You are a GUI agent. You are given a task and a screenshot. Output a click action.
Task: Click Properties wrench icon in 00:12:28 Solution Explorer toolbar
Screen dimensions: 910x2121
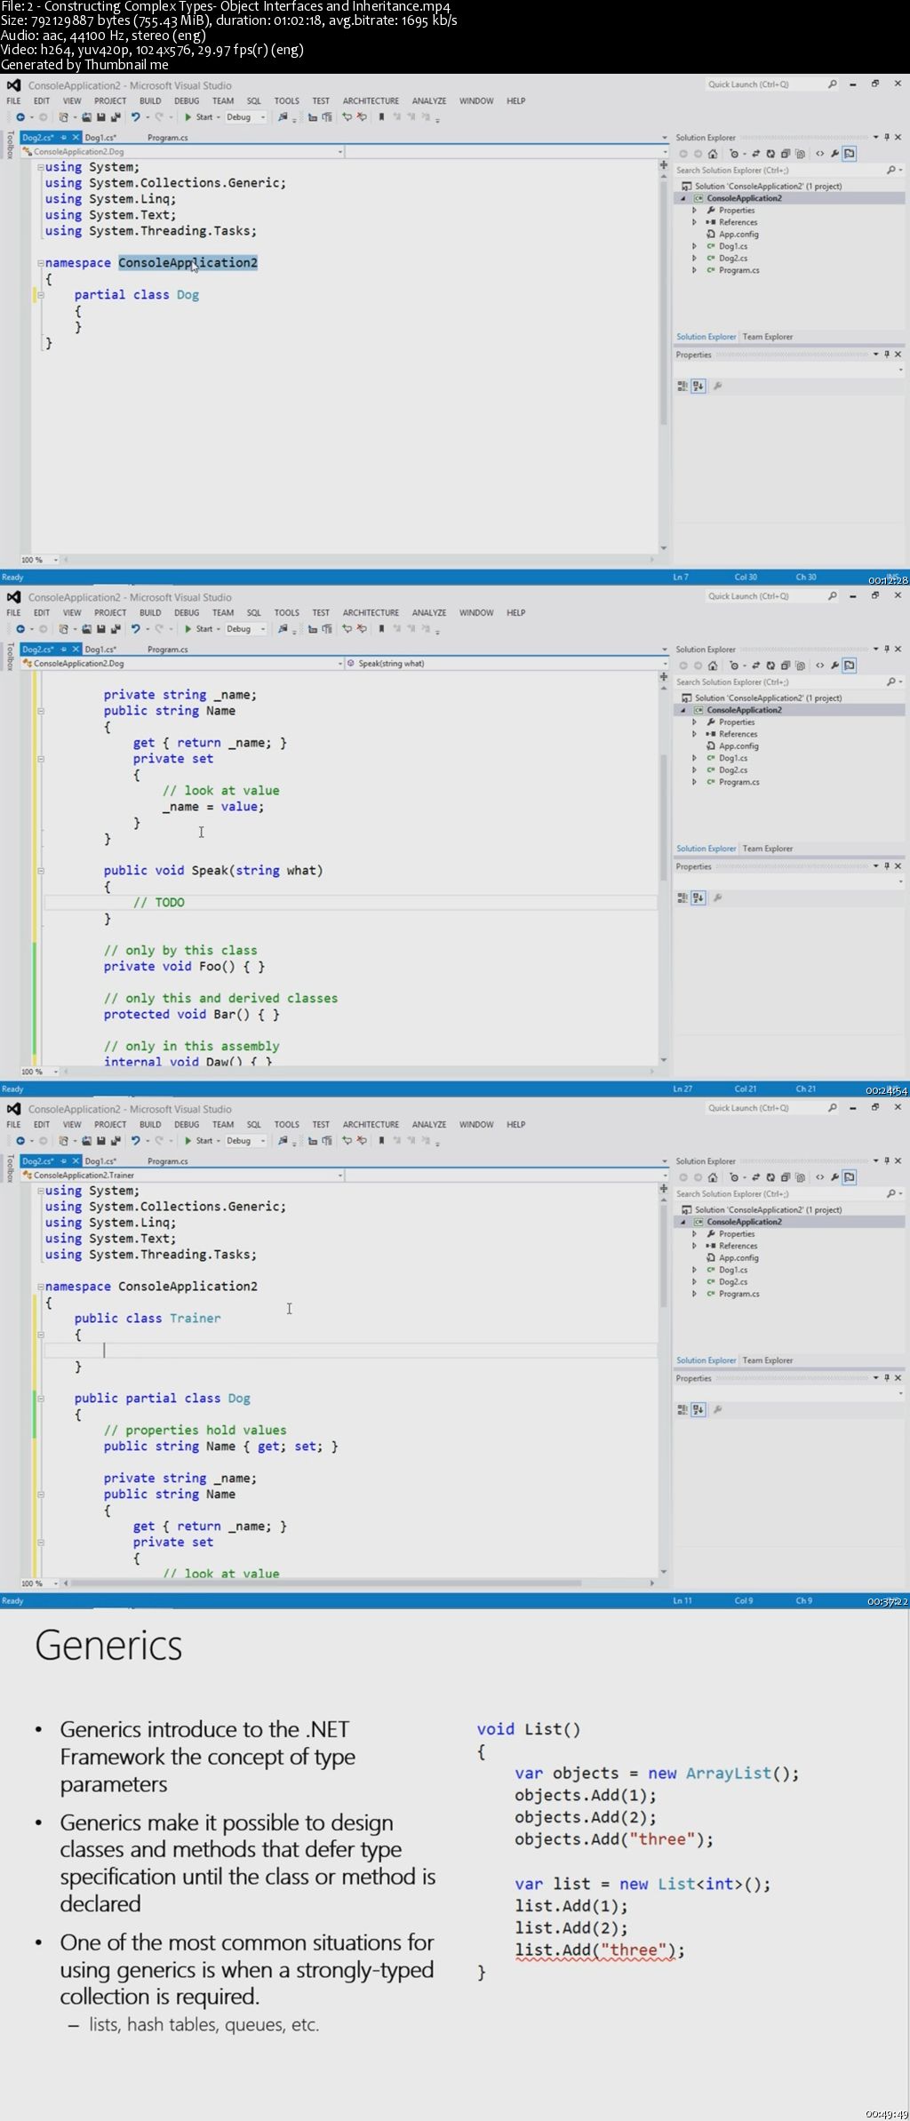[x=834, y=154]
